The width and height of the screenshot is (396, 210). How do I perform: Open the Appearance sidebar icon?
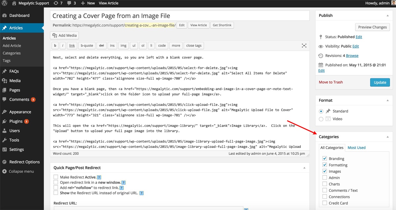[x=5, y=112]
